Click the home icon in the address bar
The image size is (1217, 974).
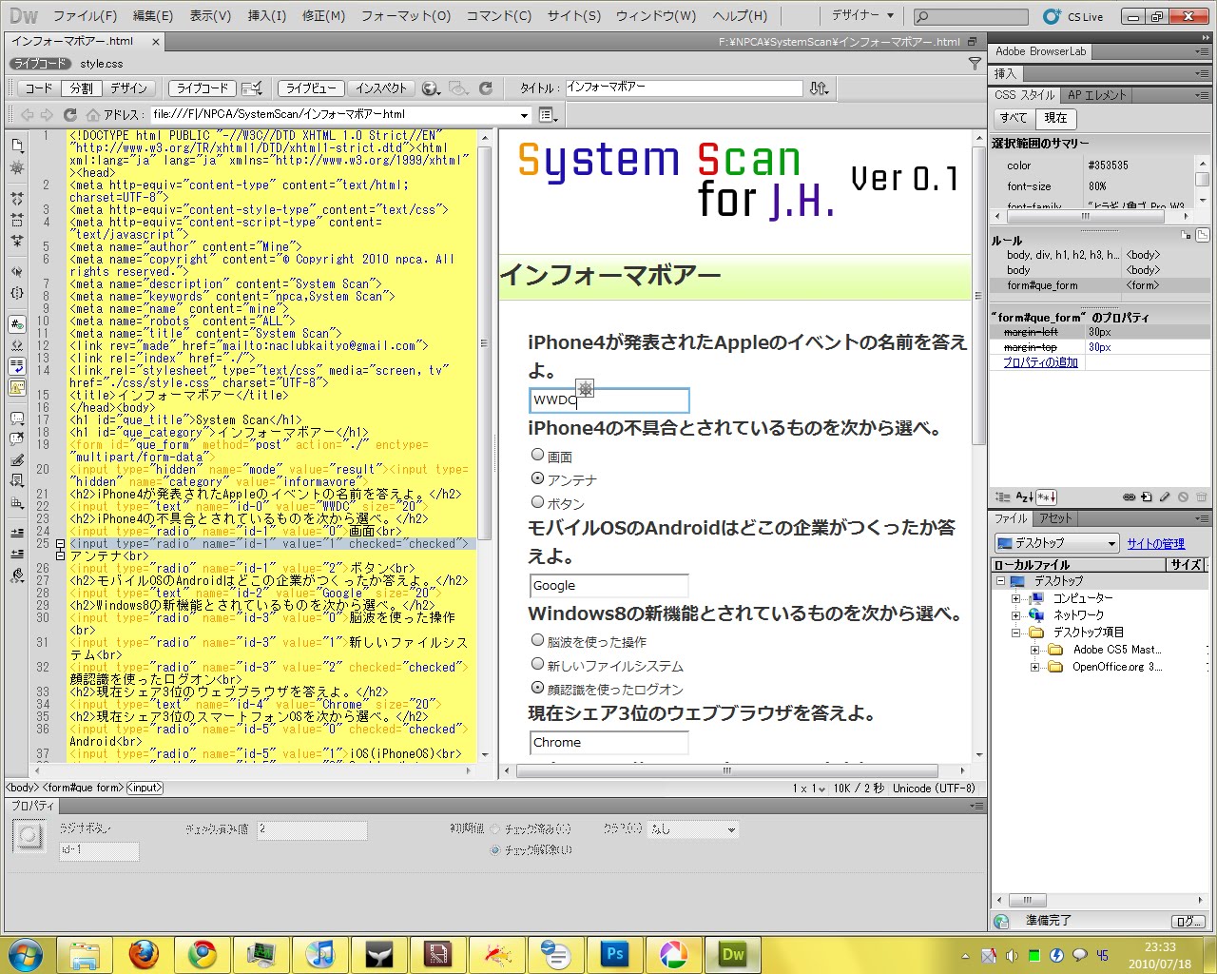[93, 114]
